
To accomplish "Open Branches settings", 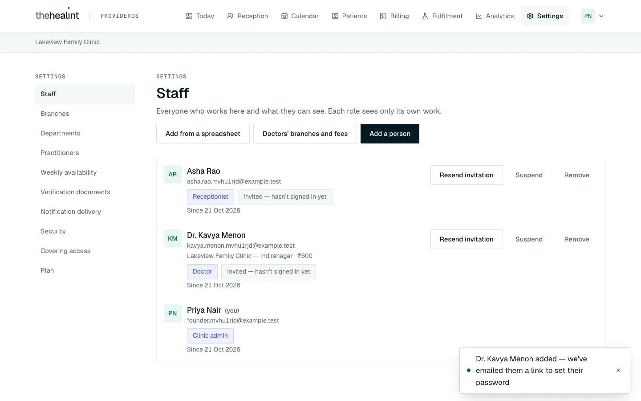I will 85,114.
